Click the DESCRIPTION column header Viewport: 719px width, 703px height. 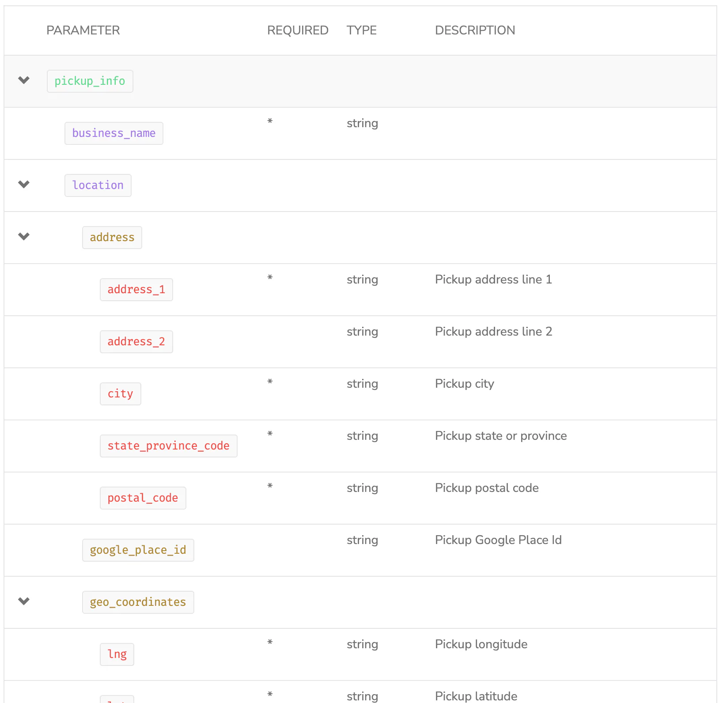click(475, 30)
